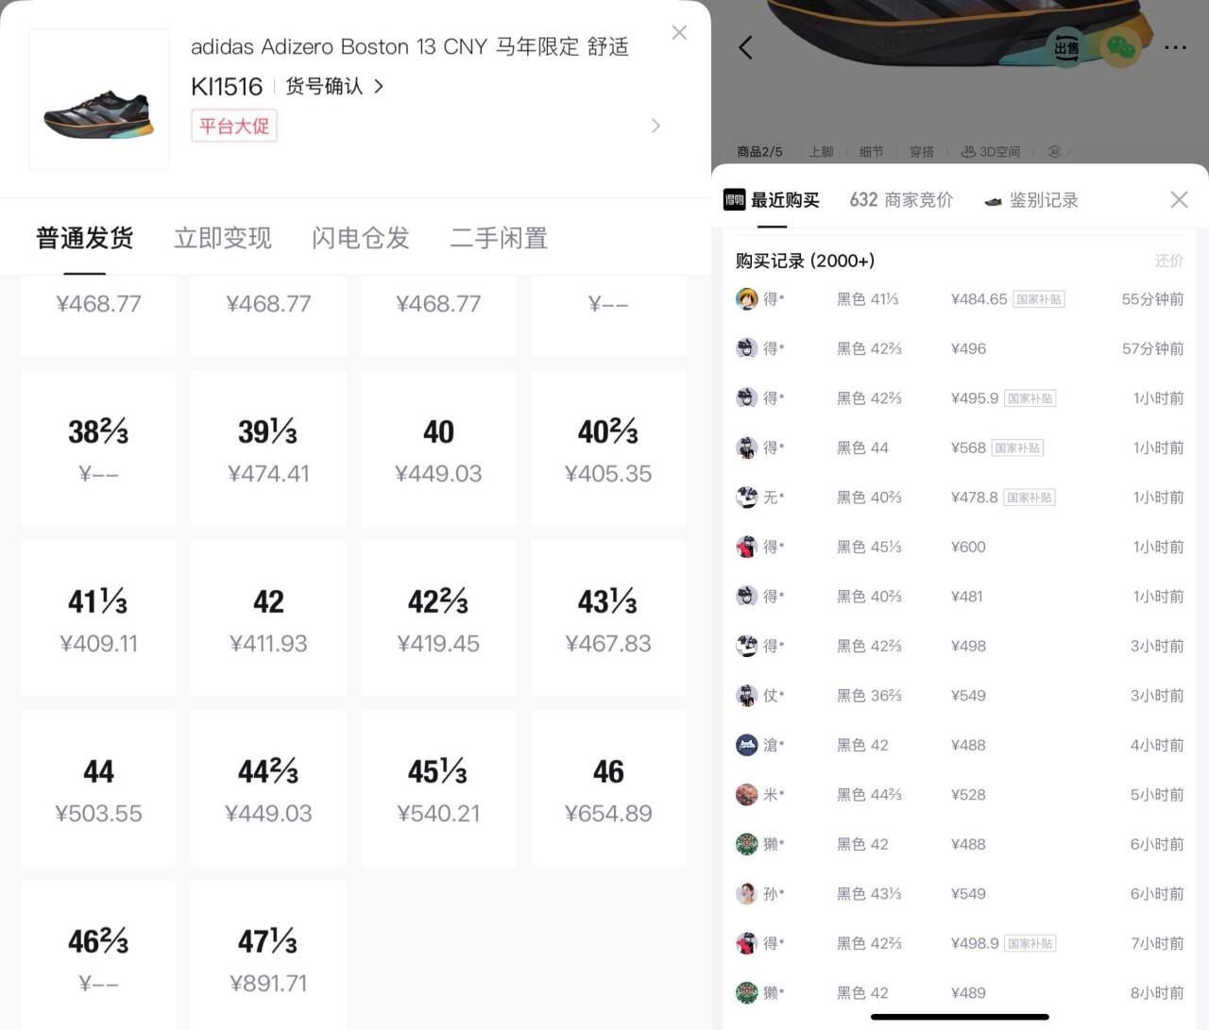1209x1030 pixels.
Task: Click shoe icon next to 鉴别记录
Action: (993, 201)
